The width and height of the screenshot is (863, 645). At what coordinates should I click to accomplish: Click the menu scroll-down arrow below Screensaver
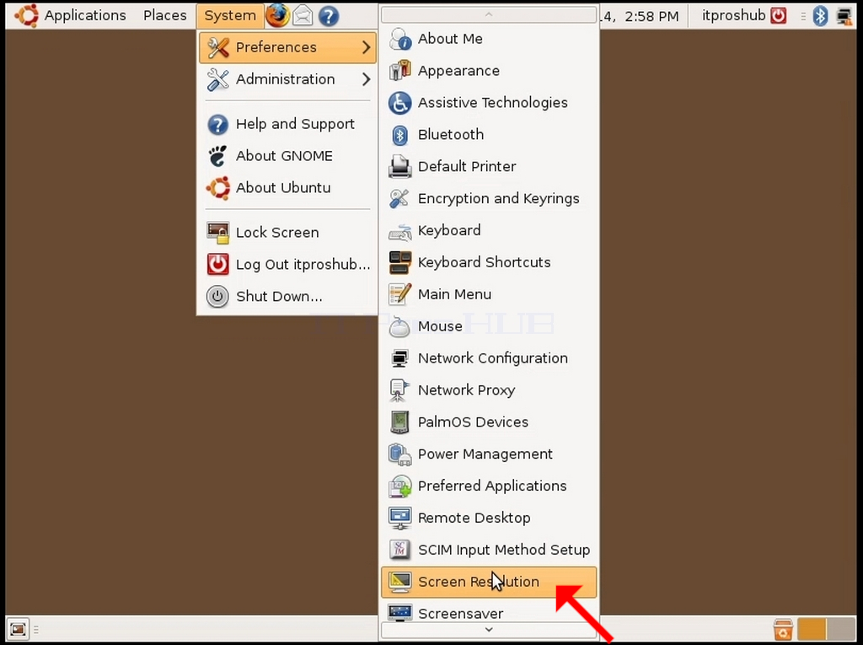489,630
